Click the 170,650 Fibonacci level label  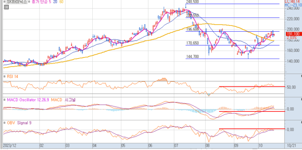click(192, 43)
